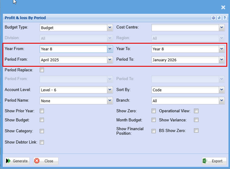230x169 pixels.
Task: Export the report to Excel
Action: (214, 161)
